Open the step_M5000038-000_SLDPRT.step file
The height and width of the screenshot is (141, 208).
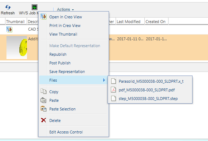(148, 99)
